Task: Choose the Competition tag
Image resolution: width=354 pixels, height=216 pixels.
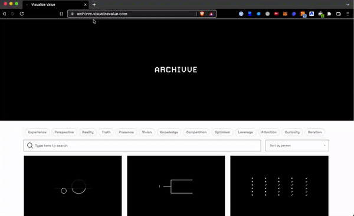Action: (196, 132)
